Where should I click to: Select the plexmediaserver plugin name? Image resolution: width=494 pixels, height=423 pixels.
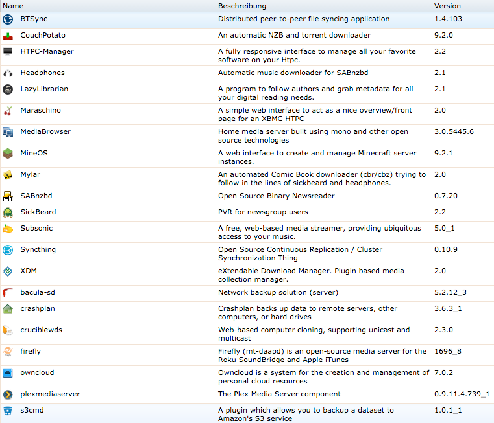pyautogui.click(x=50, y=394)
